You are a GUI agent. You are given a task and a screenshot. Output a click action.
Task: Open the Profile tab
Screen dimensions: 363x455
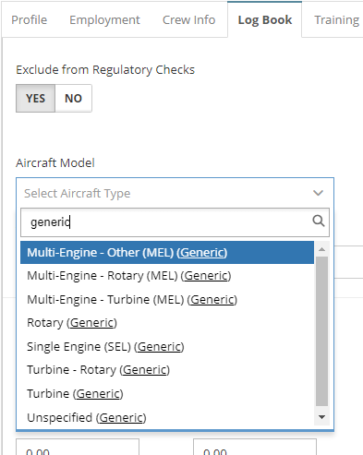[x=30, y=20]
